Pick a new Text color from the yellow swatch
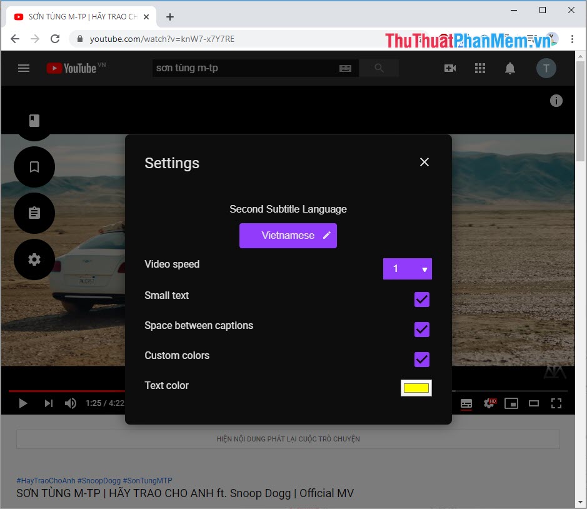The width and height of the screenshot is (587, 509). tap(416, 388)
